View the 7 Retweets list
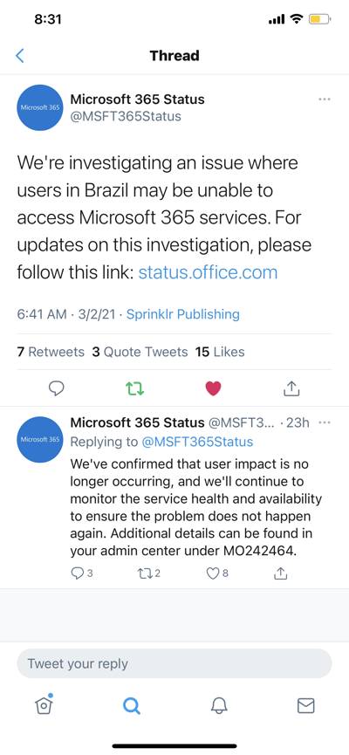349x755 pixels. [x=51, y=352]
